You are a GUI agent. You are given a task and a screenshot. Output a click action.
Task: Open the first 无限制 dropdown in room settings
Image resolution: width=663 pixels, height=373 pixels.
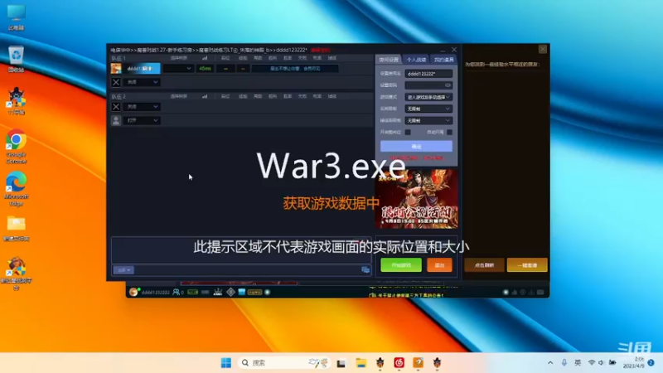[428, 109]
